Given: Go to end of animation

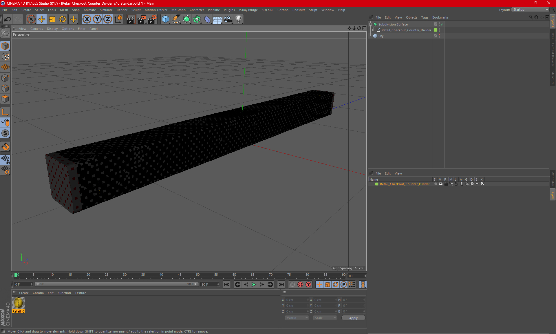Looking at the screenshot, I should point(281,284).
